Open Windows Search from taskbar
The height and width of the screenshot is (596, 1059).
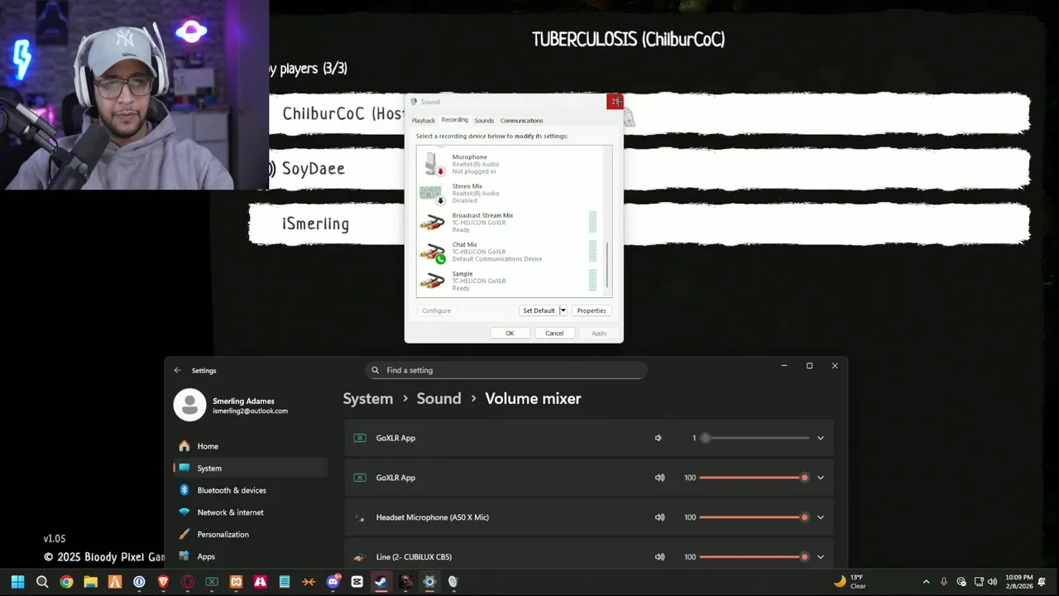click(x=42, y=582)
